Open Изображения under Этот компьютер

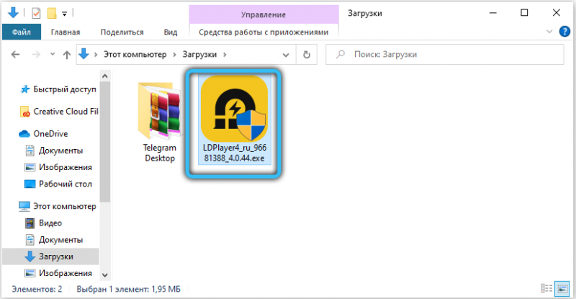[58, 273]
